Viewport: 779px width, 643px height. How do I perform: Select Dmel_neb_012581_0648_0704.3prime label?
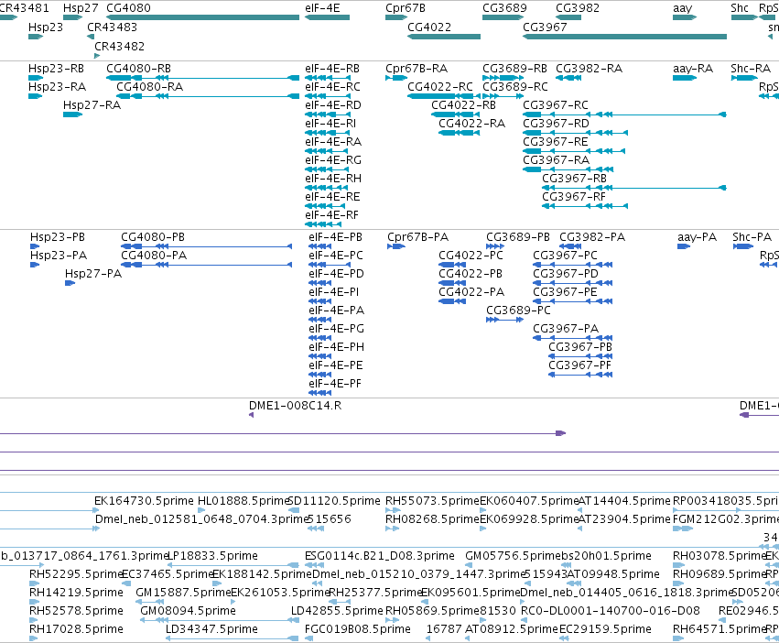202,519
